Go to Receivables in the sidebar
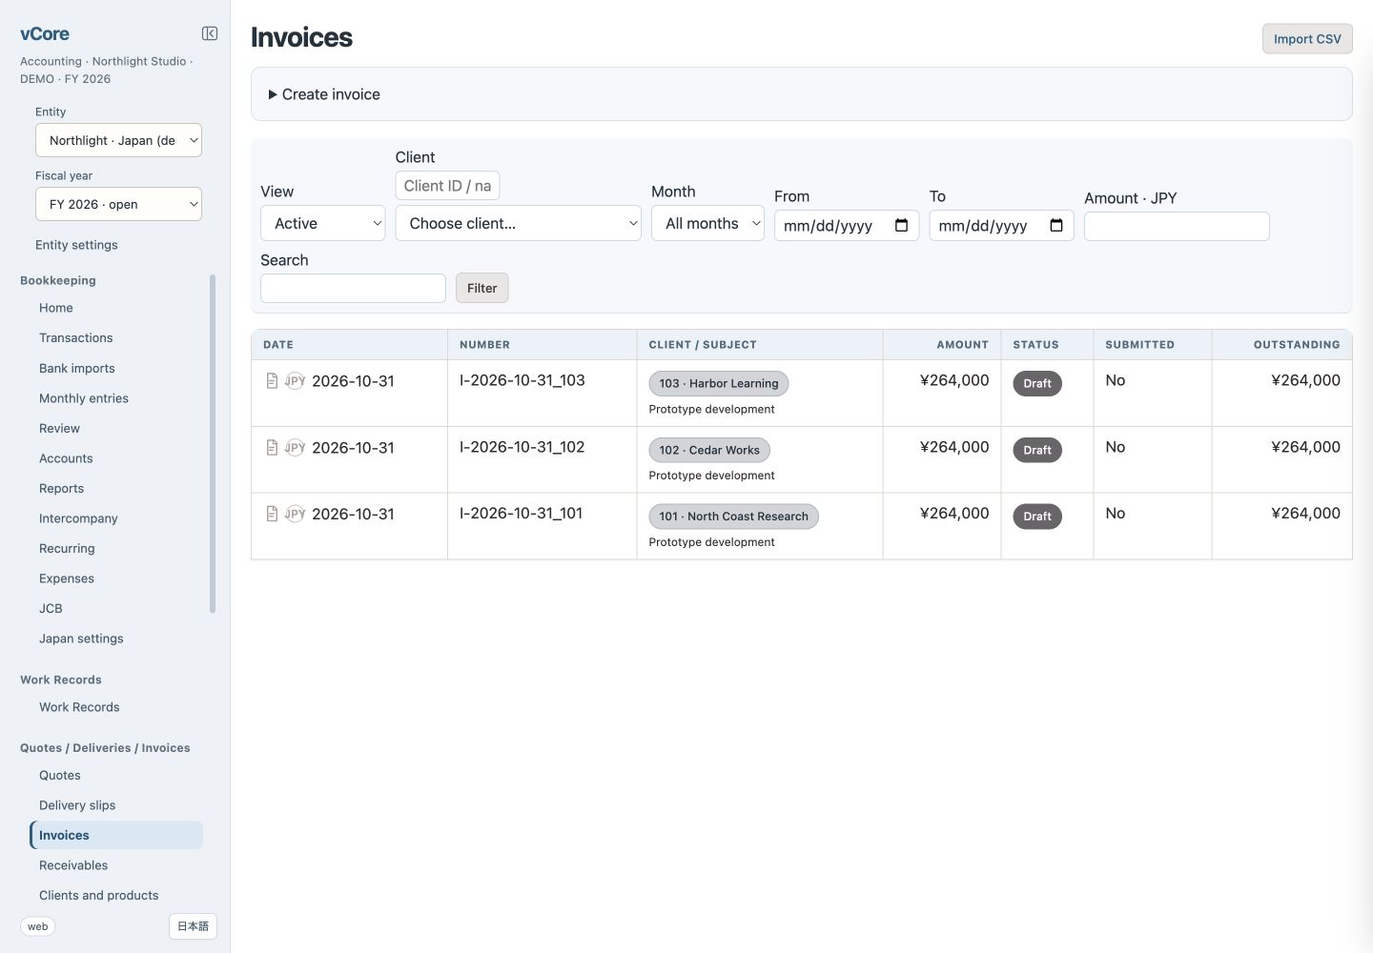 tap(73, 865)
